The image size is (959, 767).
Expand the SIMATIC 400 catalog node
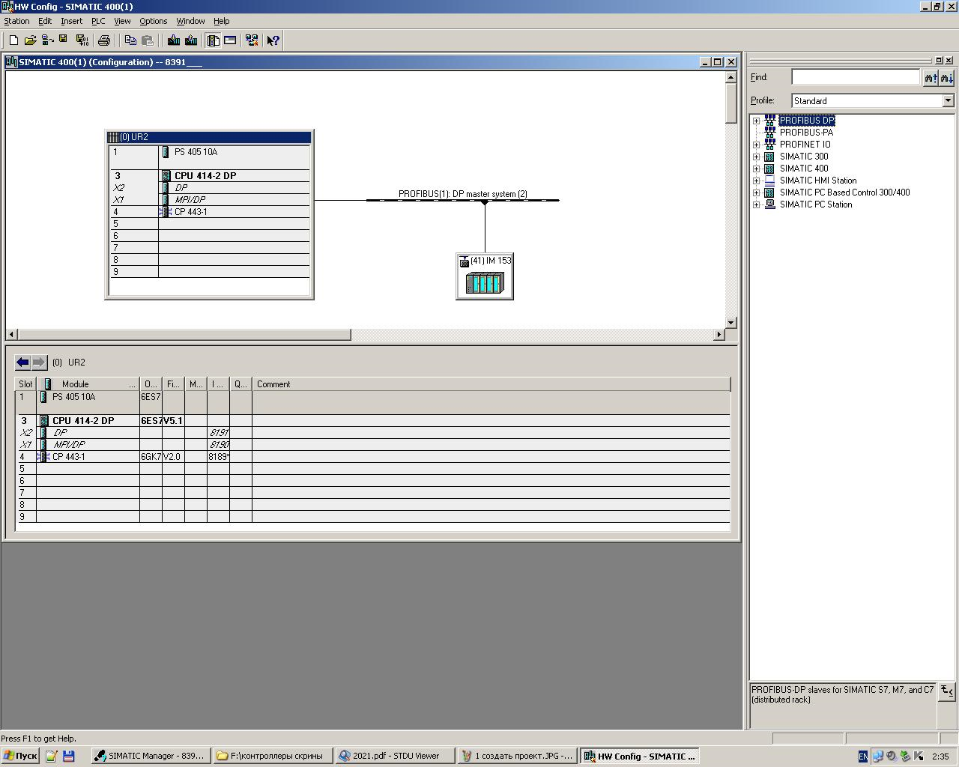point(756,169)
